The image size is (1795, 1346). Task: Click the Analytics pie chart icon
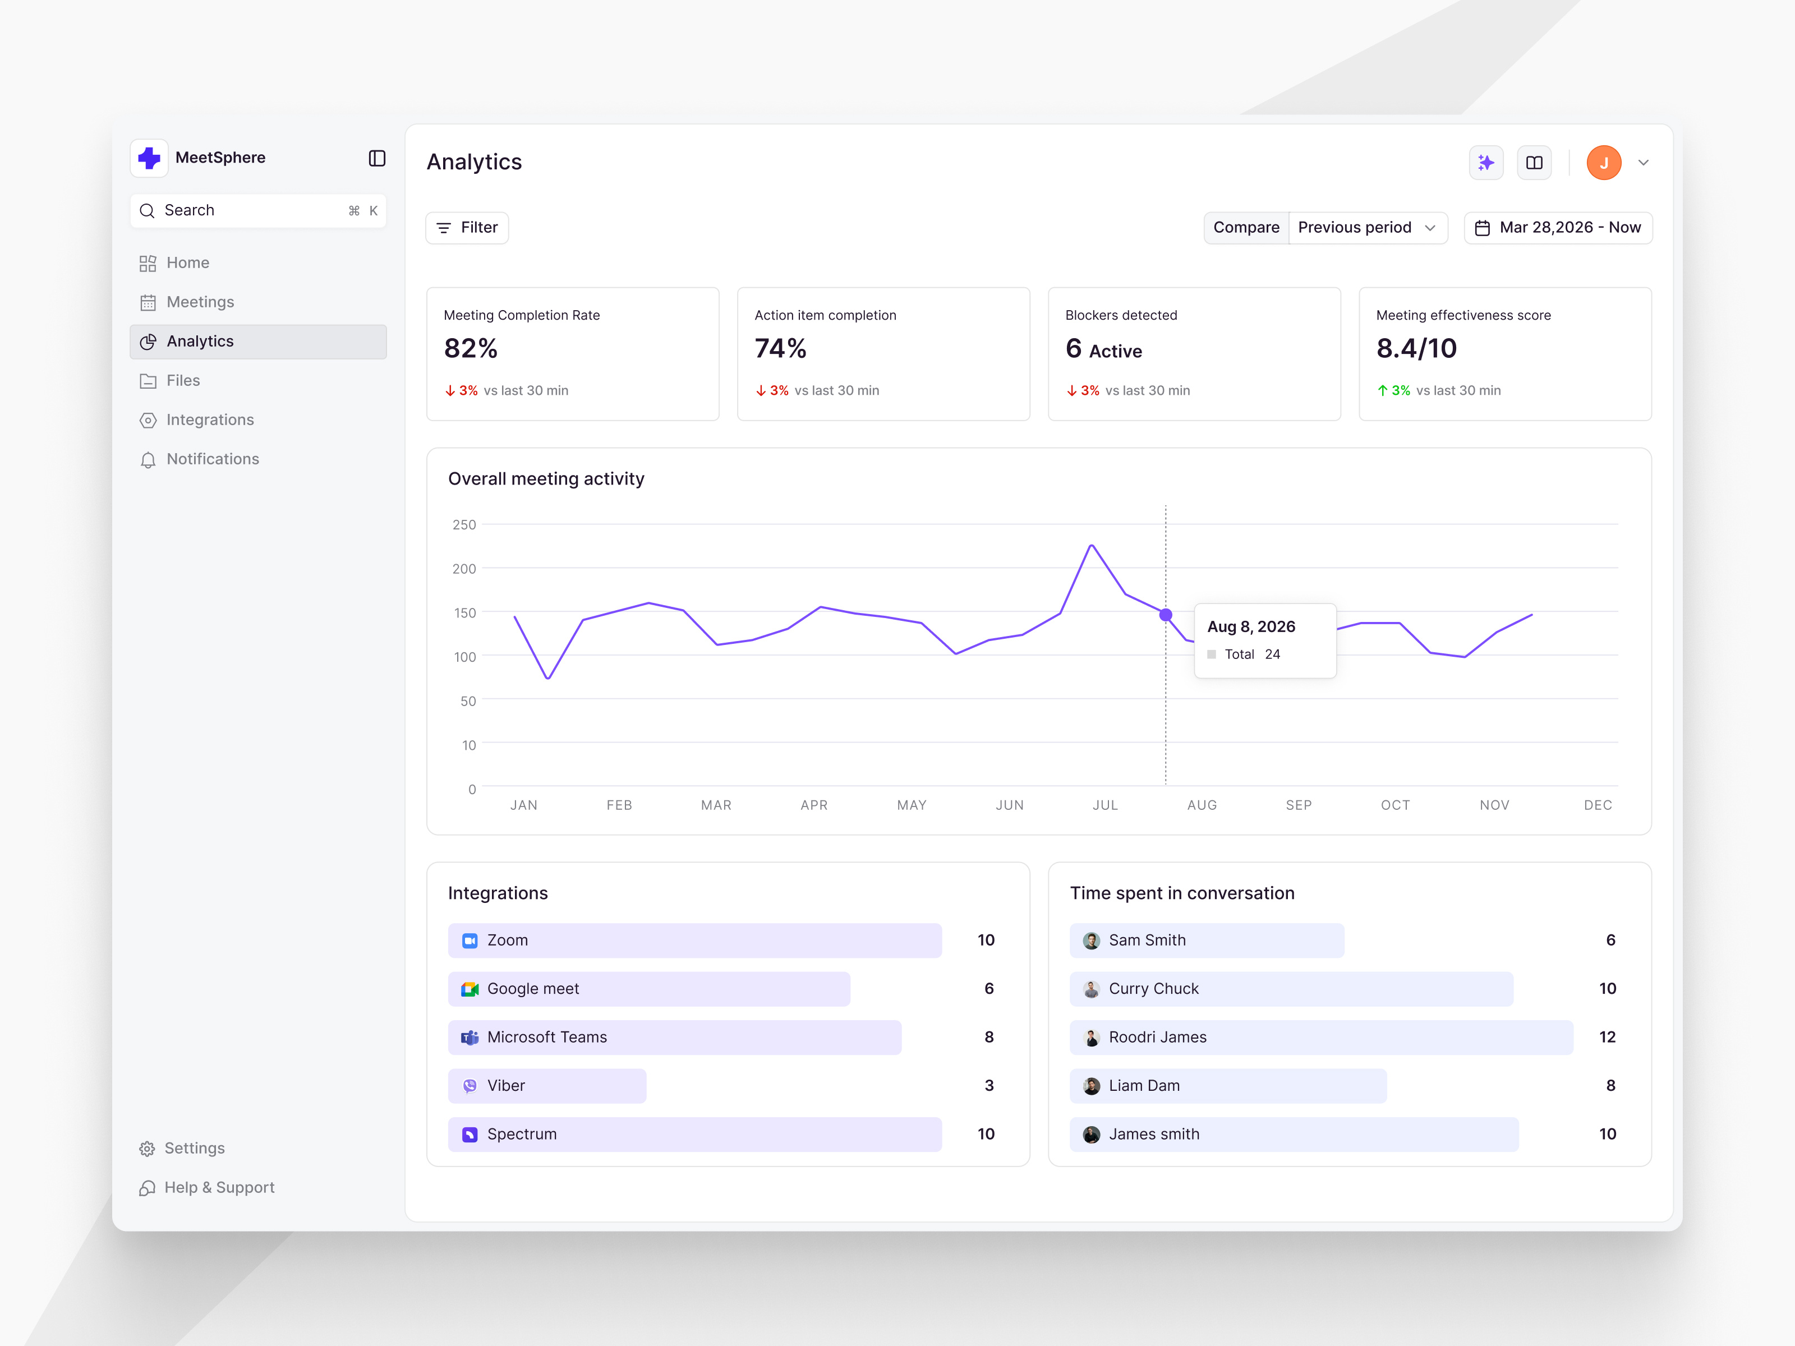pos(148,342)
